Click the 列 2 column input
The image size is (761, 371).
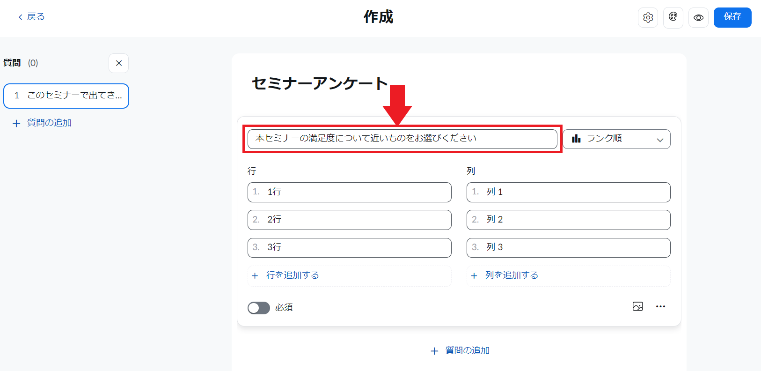[569, 220]
